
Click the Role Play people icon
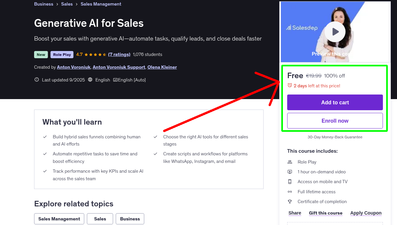point(290,162)
